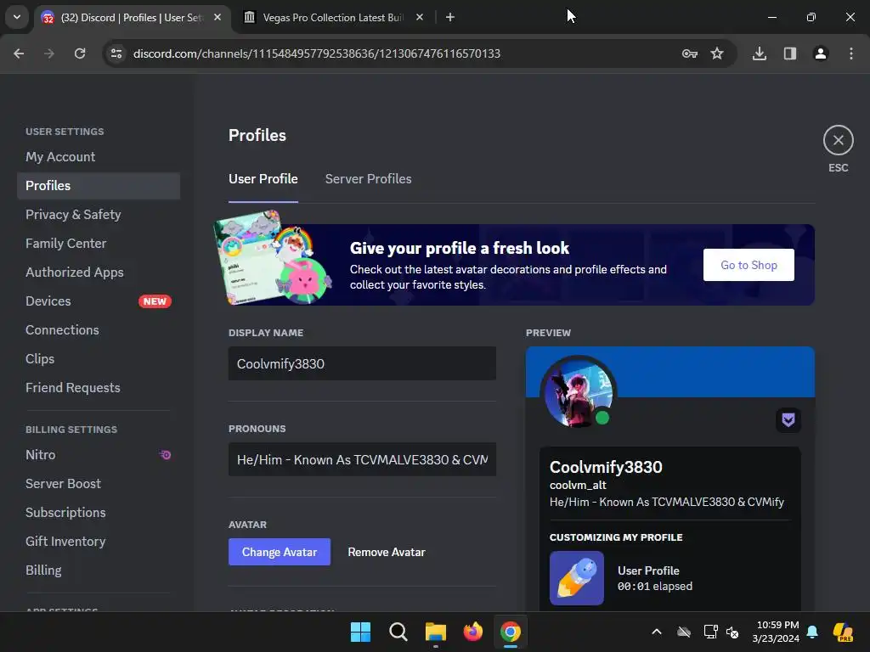This screenshot has width=870, height=652.
Task: Click the Pronouns input field
Action: 362,459
